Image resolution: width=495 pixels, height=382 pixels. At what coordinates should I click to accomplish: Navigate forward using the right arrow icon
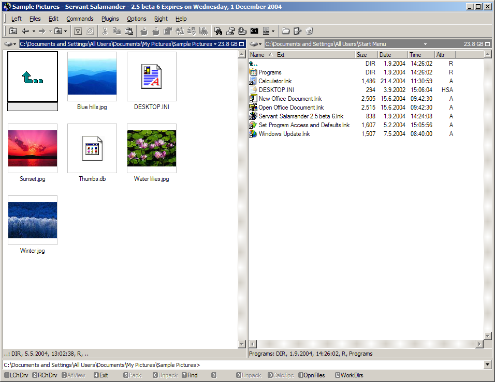point(42,31)
